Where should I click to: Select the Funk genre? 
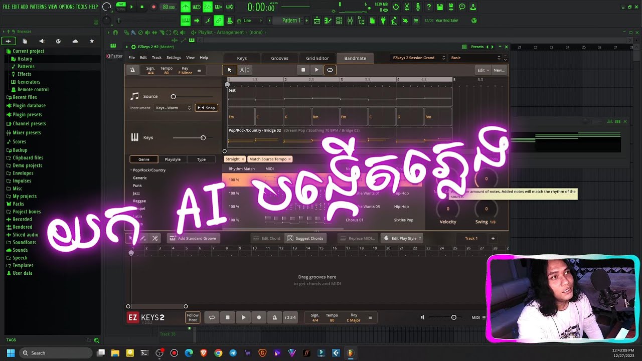(137, 186)
